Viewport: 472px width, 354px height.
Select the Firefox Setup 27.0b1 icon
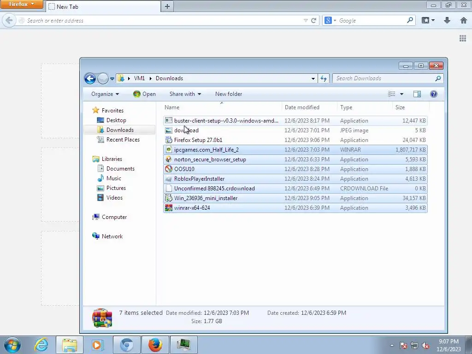pyautogui.click(x=169, y=140)
